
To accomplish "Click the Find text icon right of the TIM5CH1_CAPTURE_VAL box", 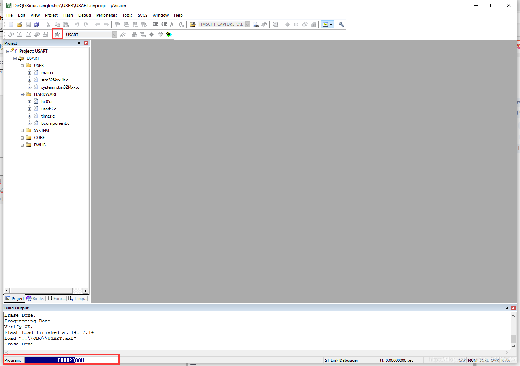I will coord(256,25).
